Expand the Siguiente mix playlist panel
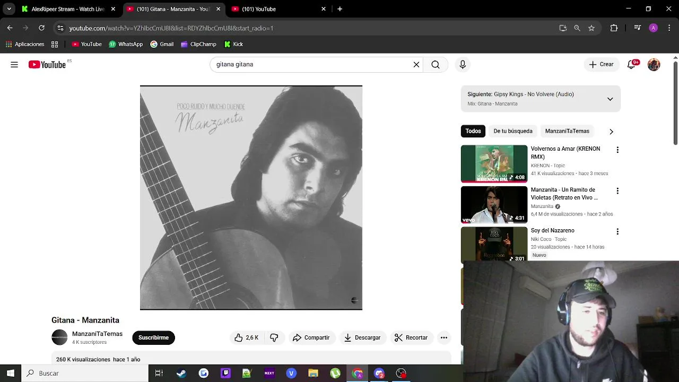The height and width of the screenshot is (382, 679). pos(610,99)
